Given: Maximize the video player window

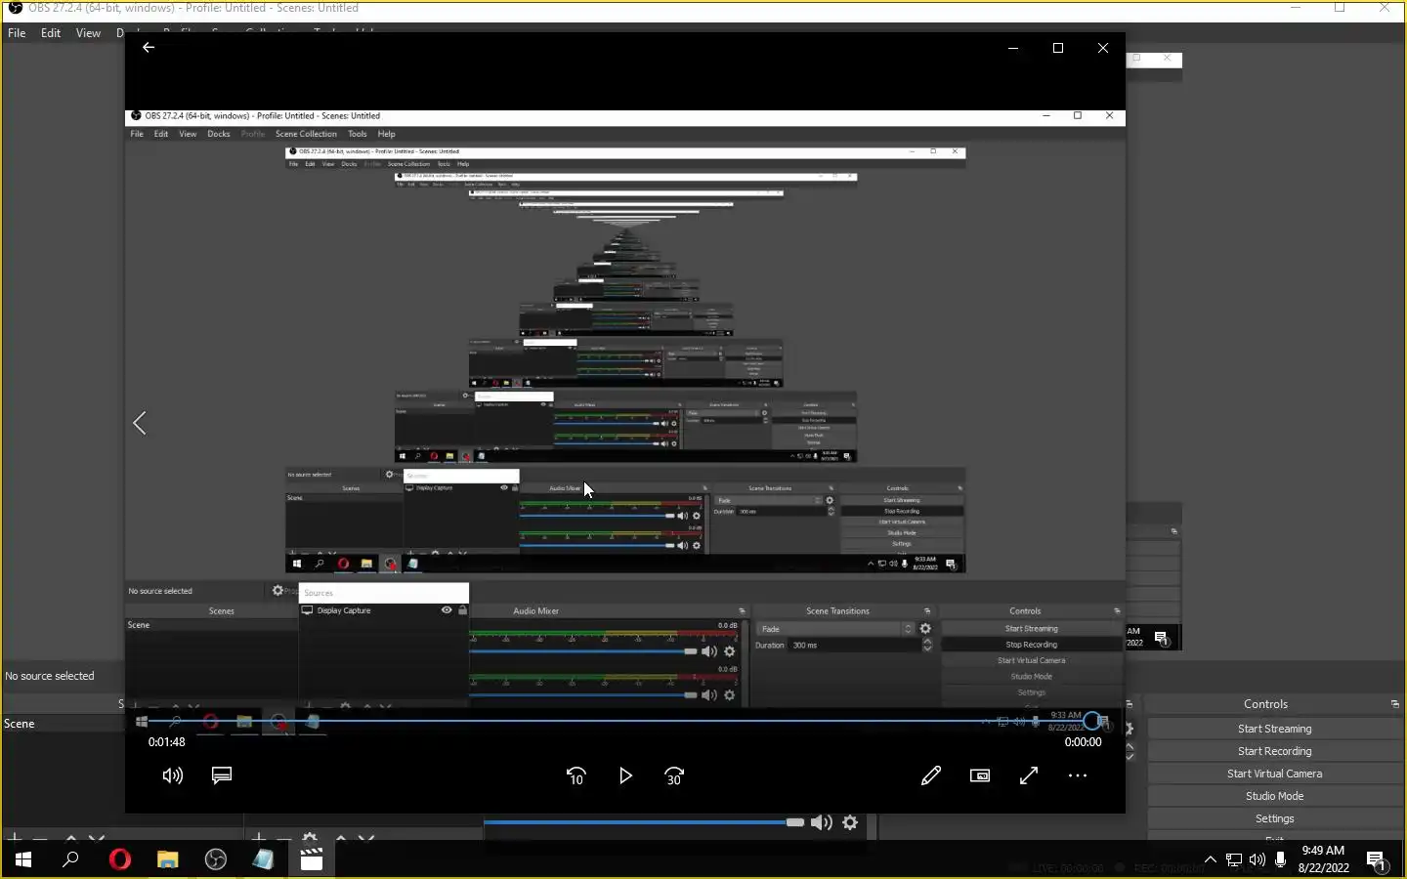Looking at the screenshot, I should 1058,48.
